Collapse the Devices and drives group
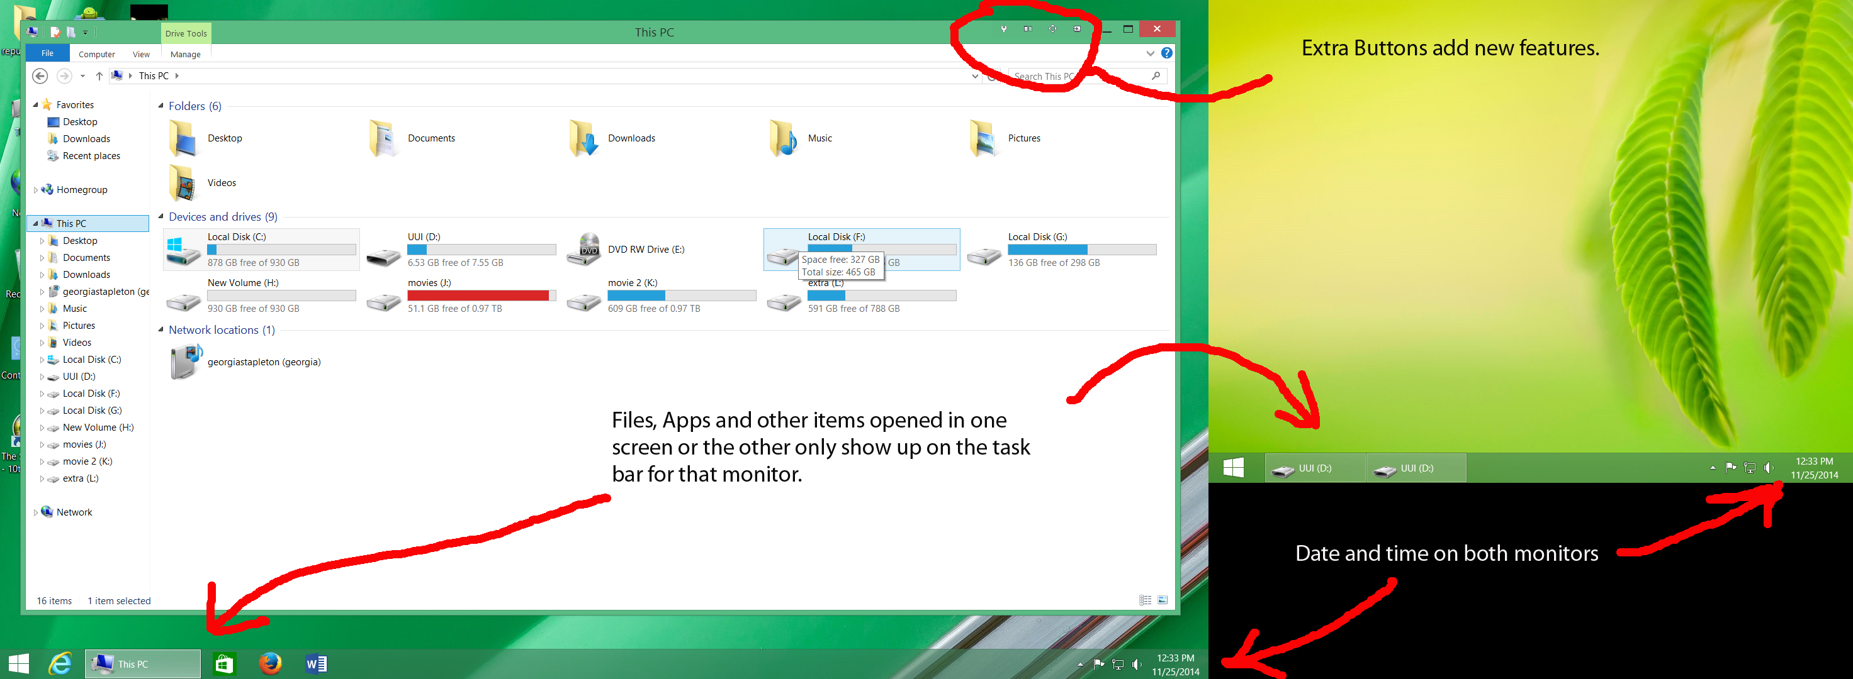 coord(161,216)
